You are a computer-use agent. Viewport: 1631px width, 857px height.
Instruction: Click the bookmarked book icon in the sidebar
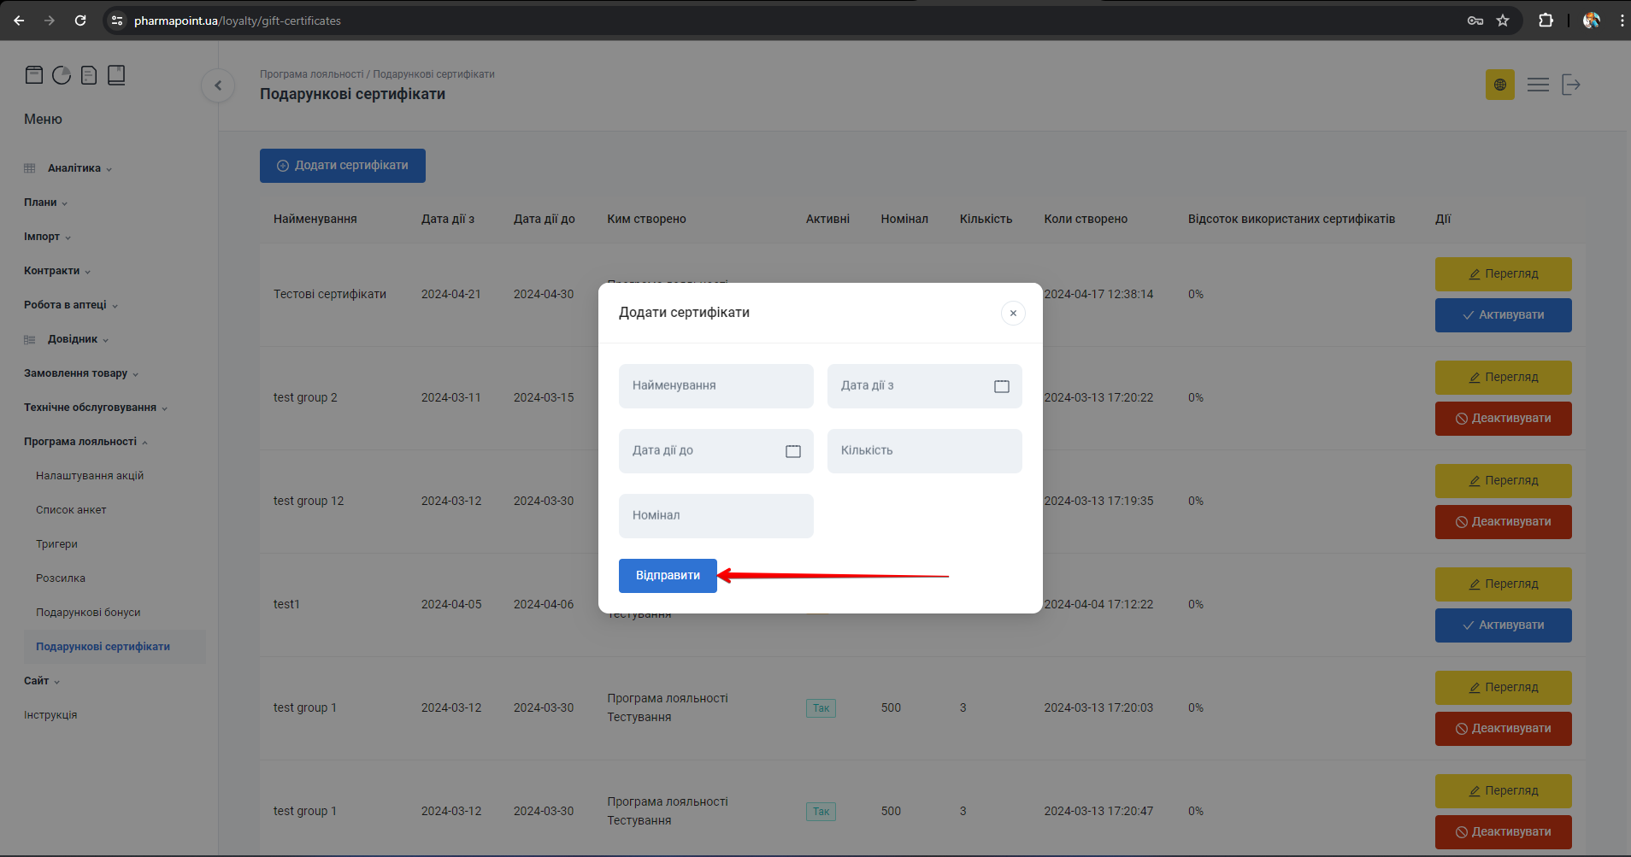coord(116,75)
